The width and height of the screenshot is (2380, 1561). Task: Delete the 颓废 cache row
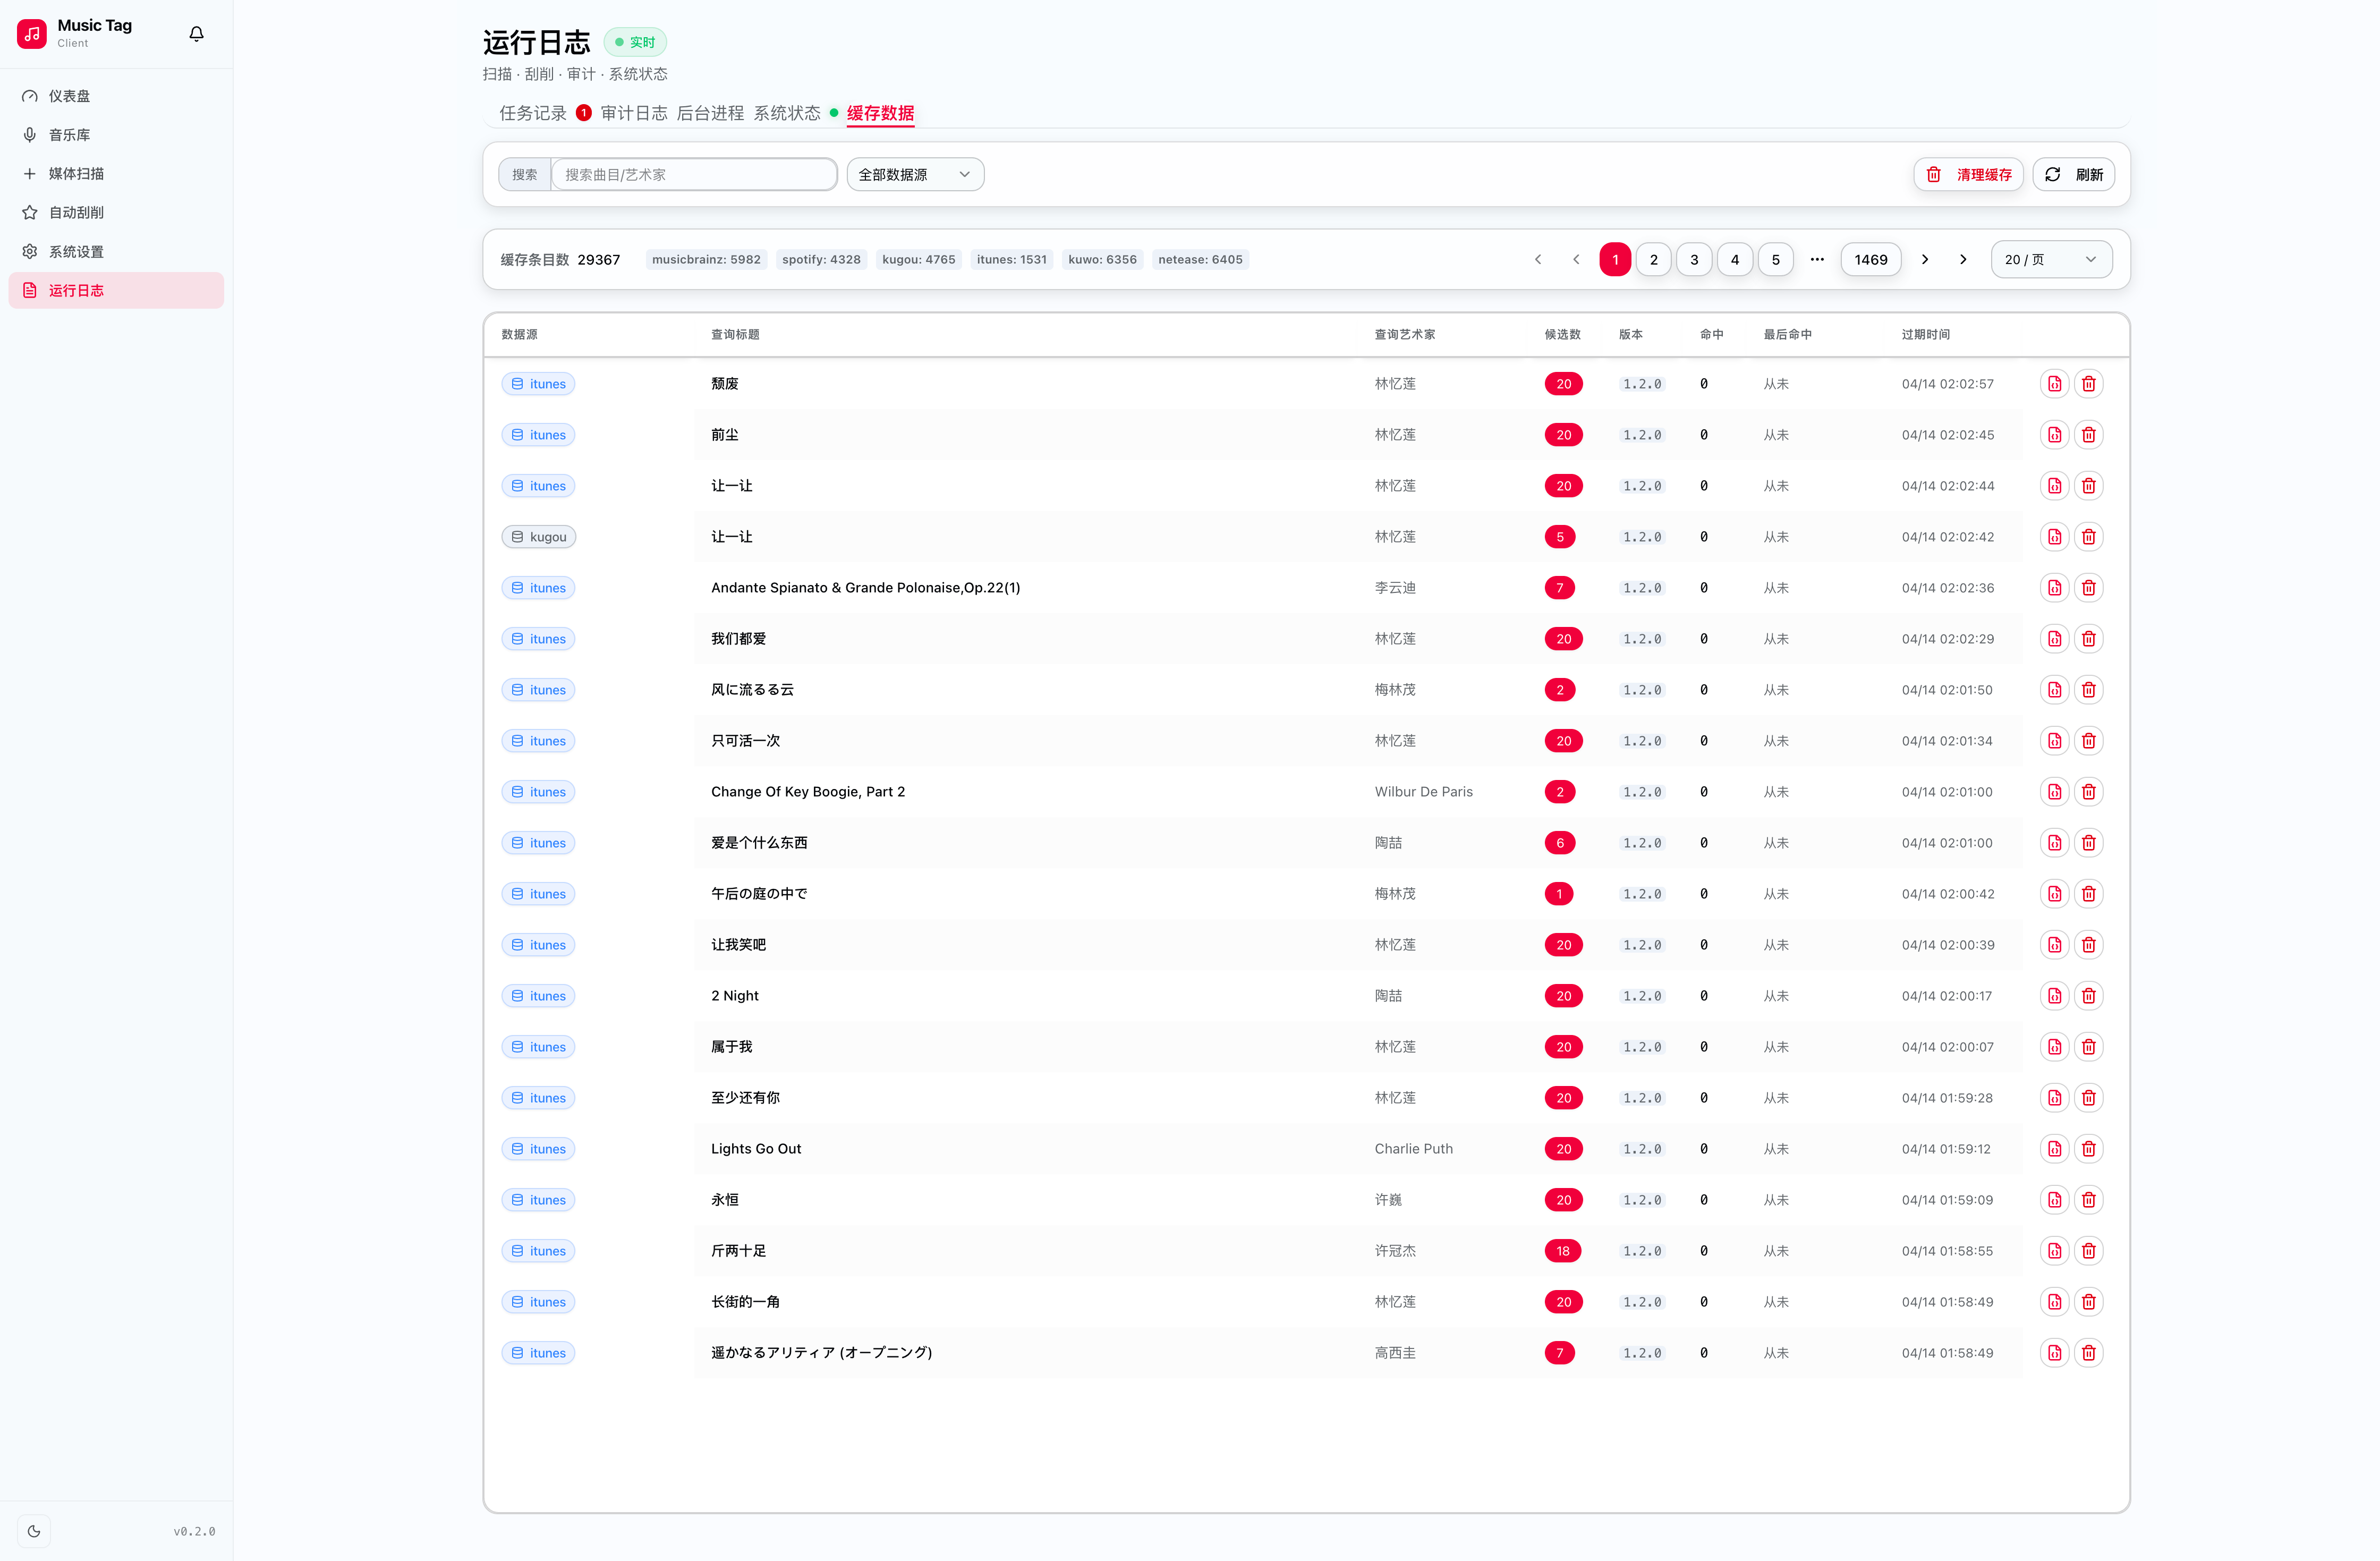pos(2088,384)
